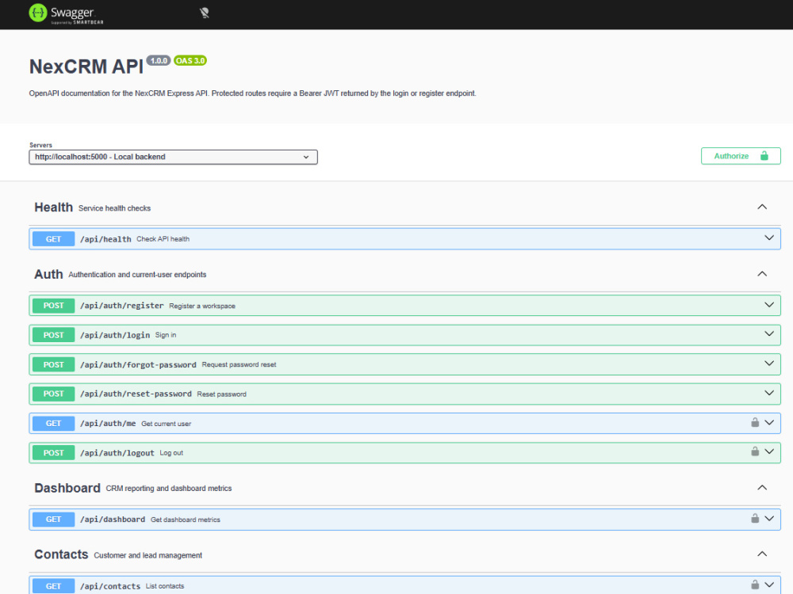Click the /api/health path link

[x=105, y=239]
